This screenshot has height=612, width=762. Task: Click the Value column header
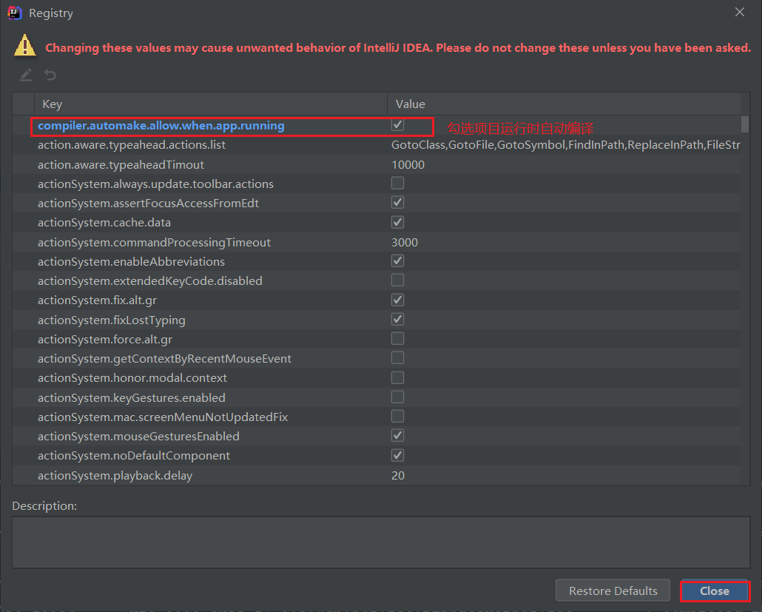[564, 104]
